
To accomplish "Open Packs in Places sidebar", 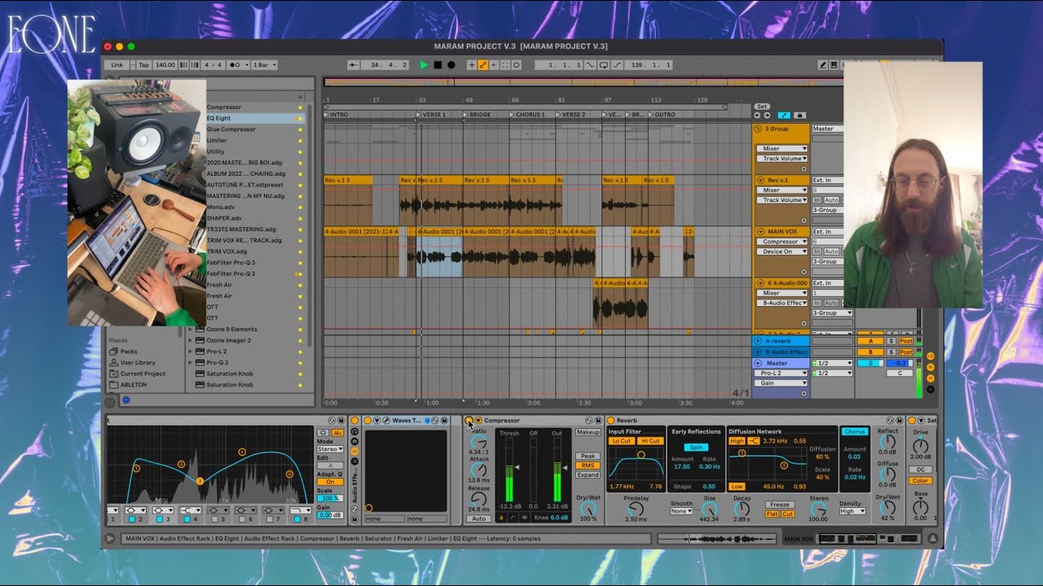I will click(x=129, y=352).
